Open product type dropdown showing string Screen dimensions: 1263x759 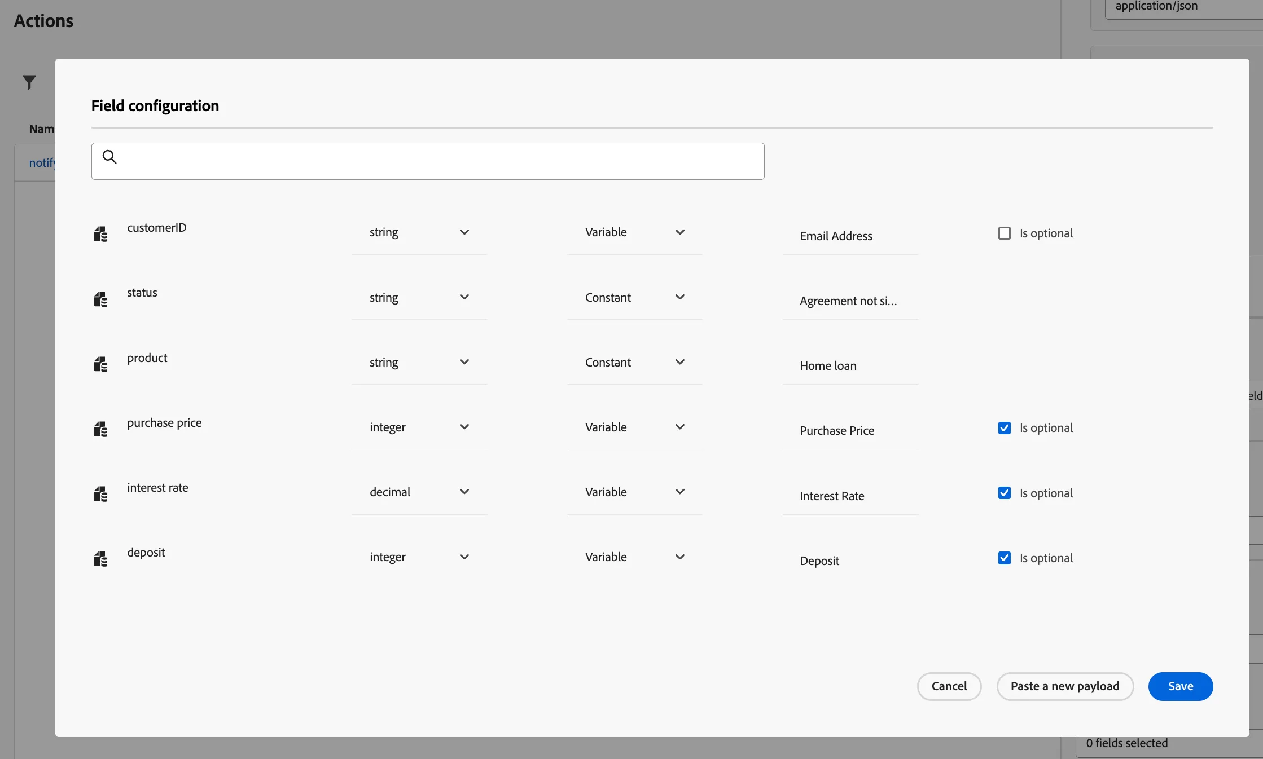[419, 362]
